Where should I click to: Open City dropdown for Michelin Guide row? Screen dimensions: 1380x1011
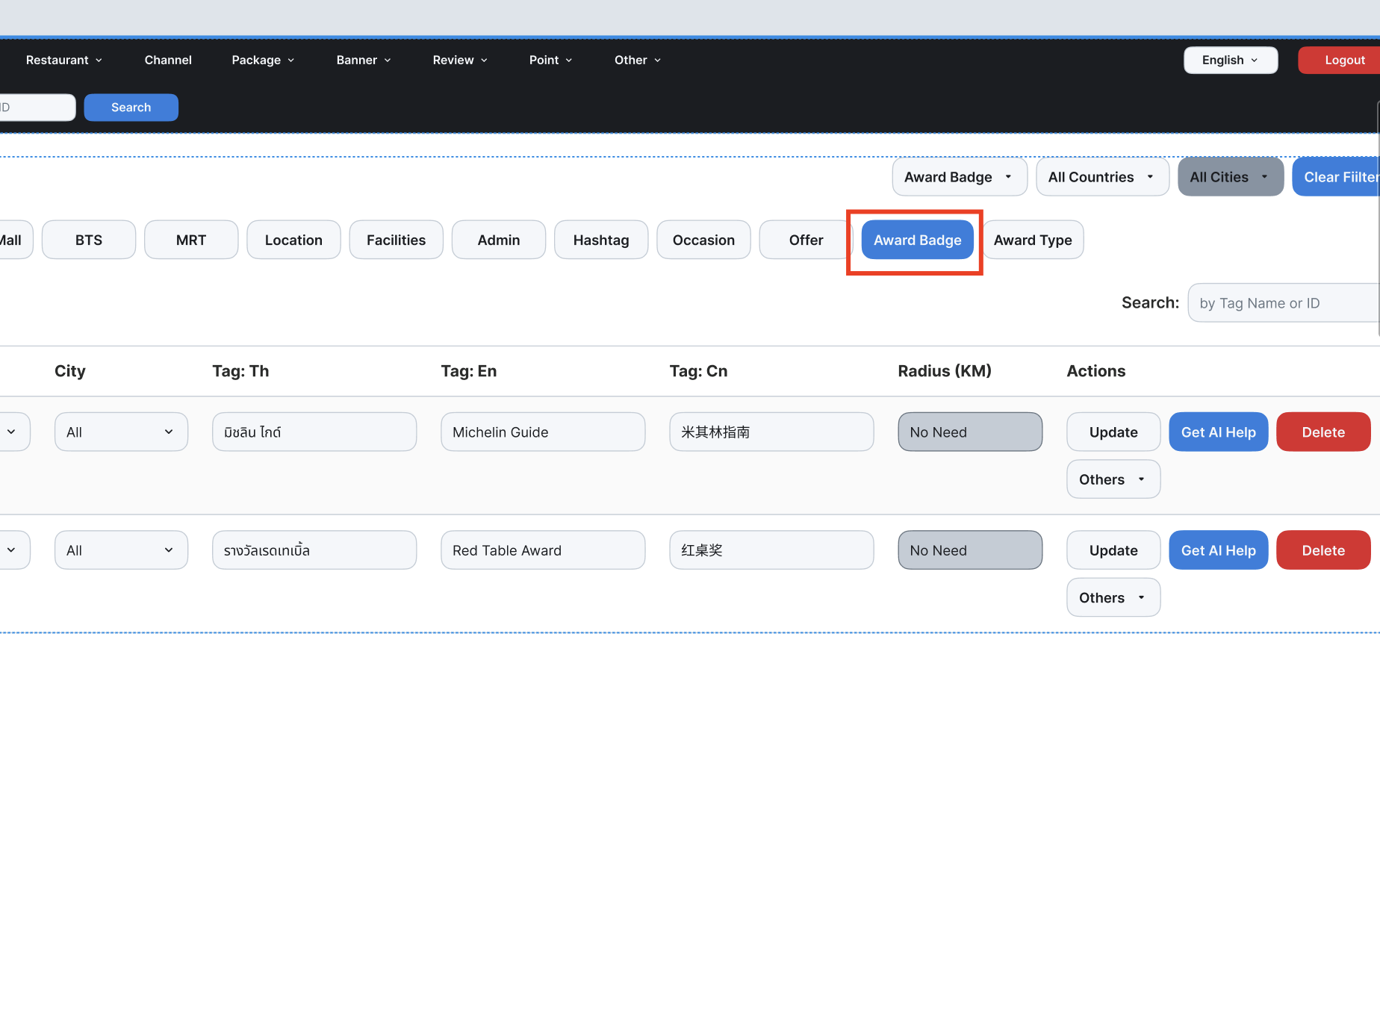pyautogui.click(x=121, y=432)
